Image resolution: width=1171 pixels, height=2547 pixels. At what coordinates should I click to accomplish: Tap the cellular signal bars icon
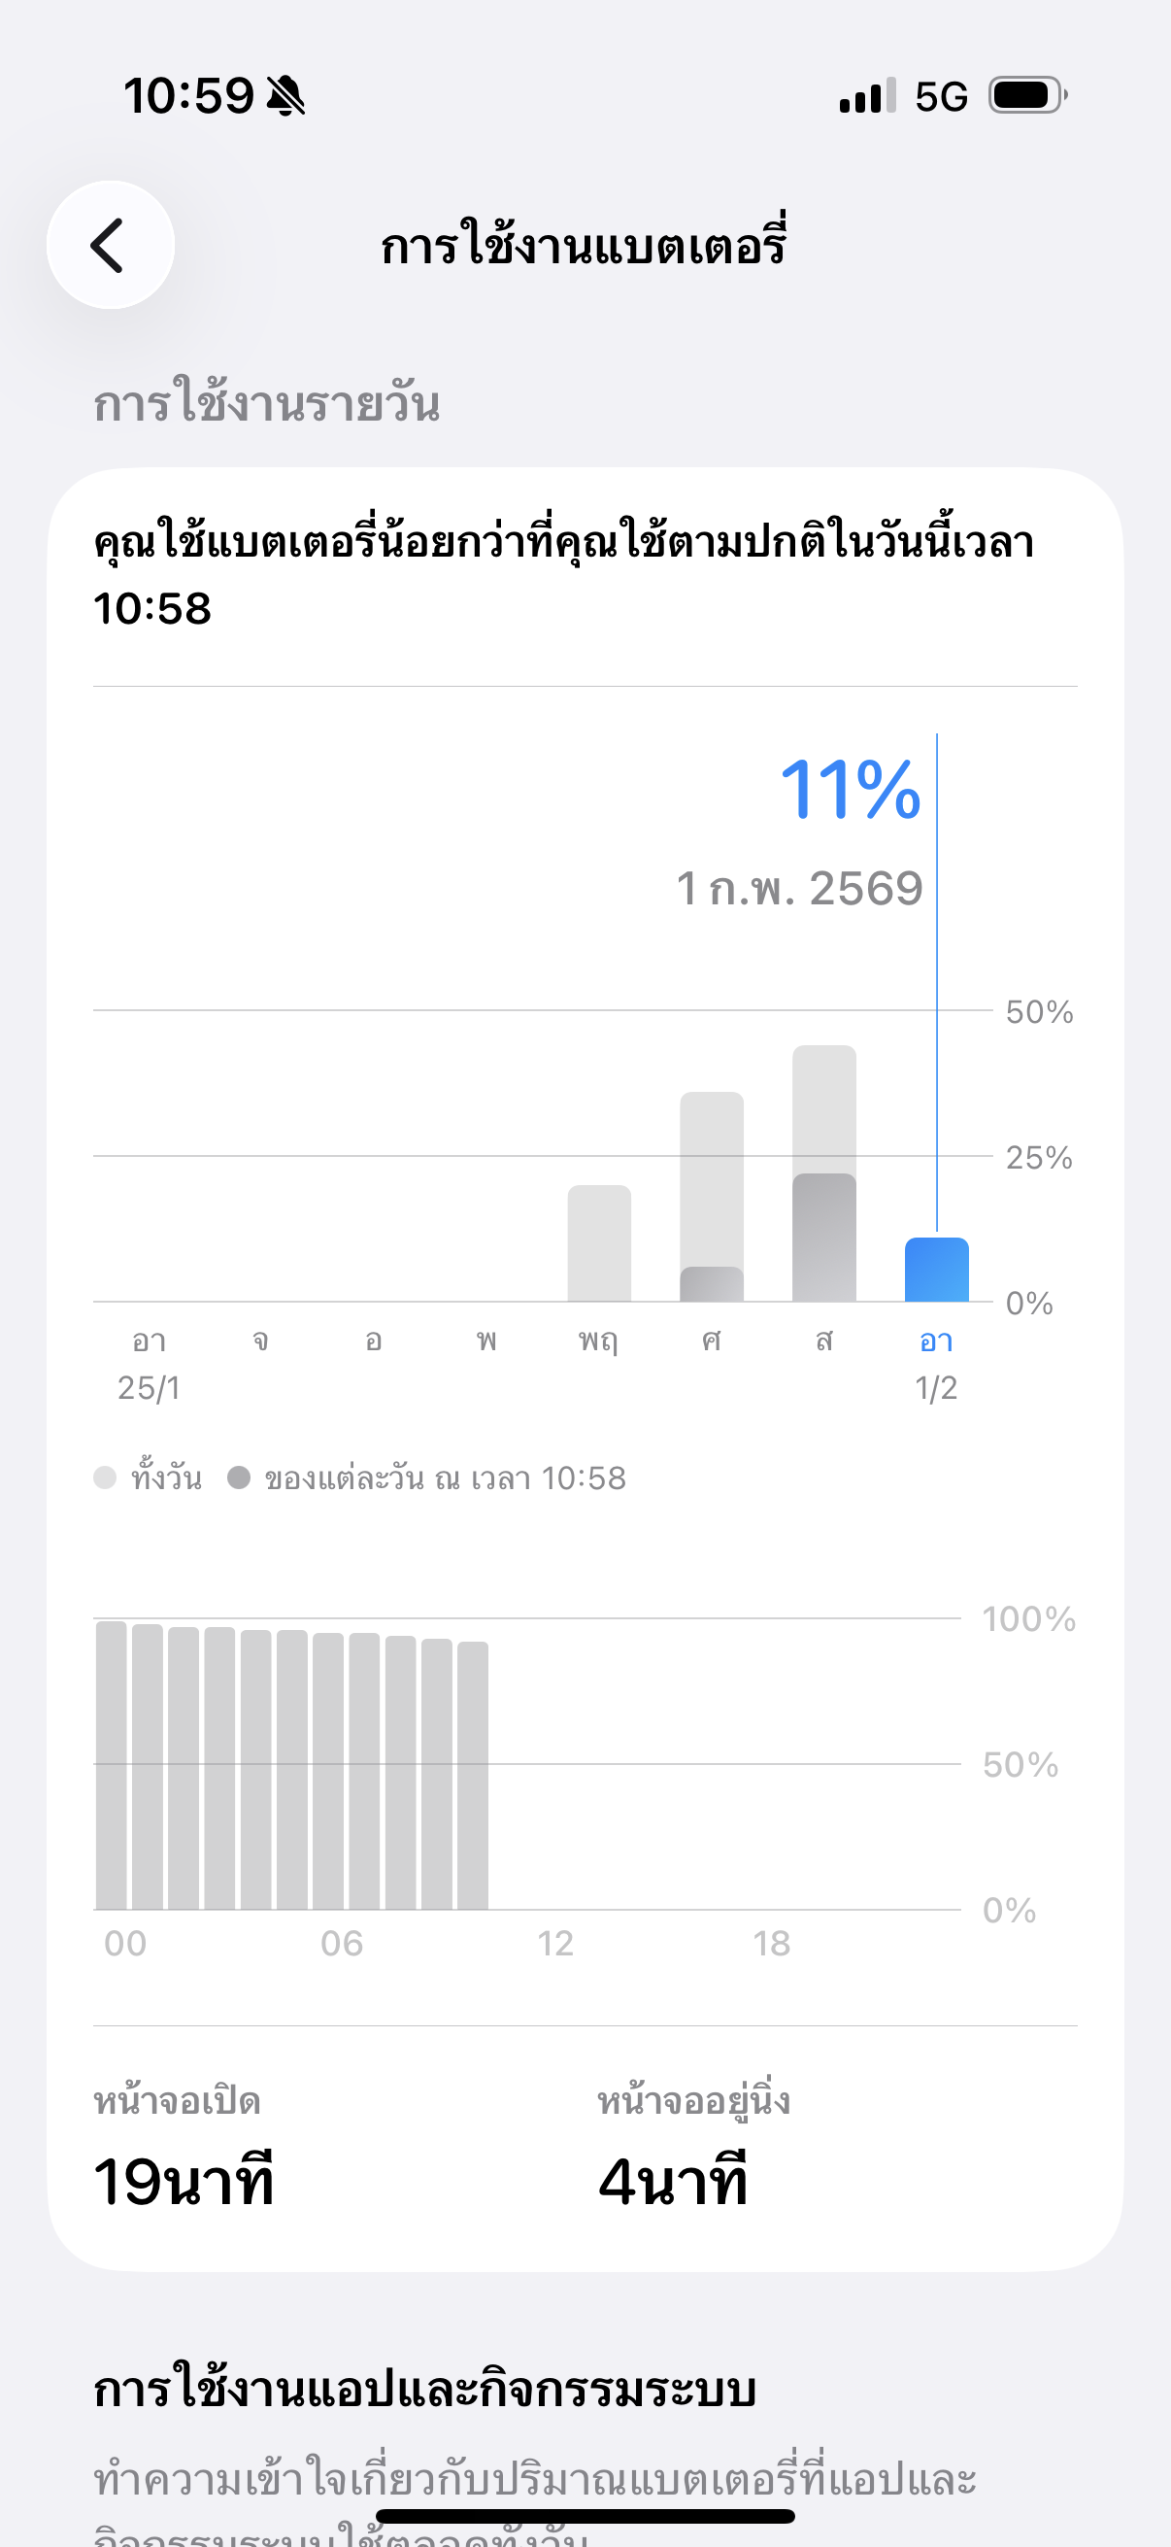[x=867, y=96]
